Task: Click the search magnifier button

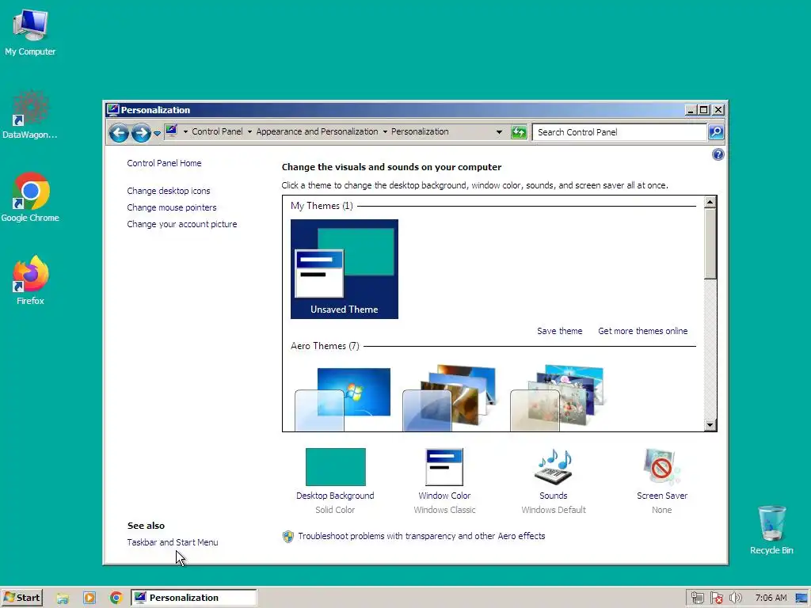Action: [716, 132]
